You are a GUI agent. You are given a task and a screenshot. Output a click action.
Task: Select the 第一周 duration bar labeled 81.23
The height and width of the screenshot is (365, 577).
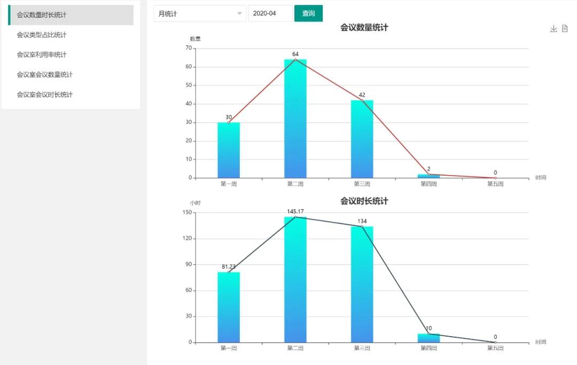pos(229,307)
